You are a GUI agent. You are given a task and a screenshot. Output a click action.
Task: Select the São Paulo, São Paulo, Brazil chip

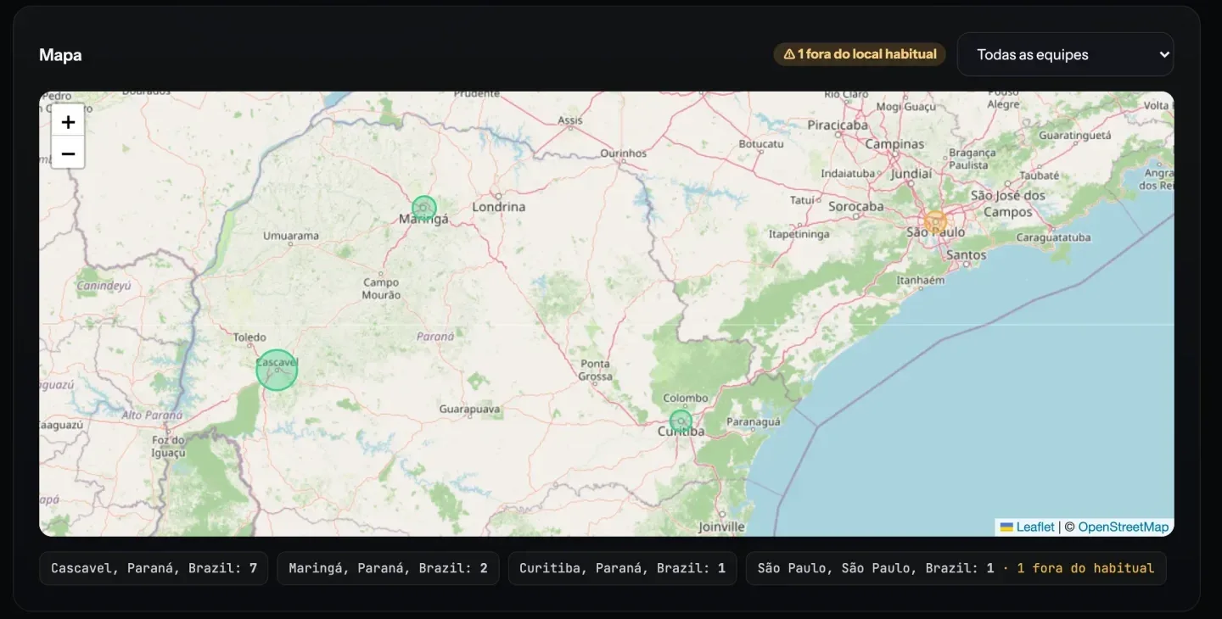[956, 568]
